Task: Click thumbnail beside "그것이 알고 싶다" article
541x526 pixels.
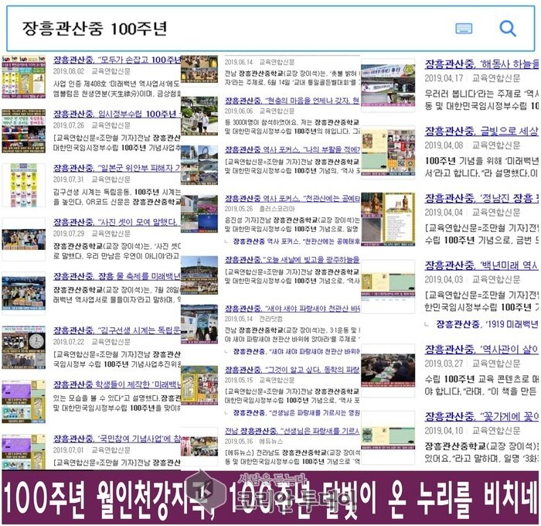Action: click(x=199, y=385)
